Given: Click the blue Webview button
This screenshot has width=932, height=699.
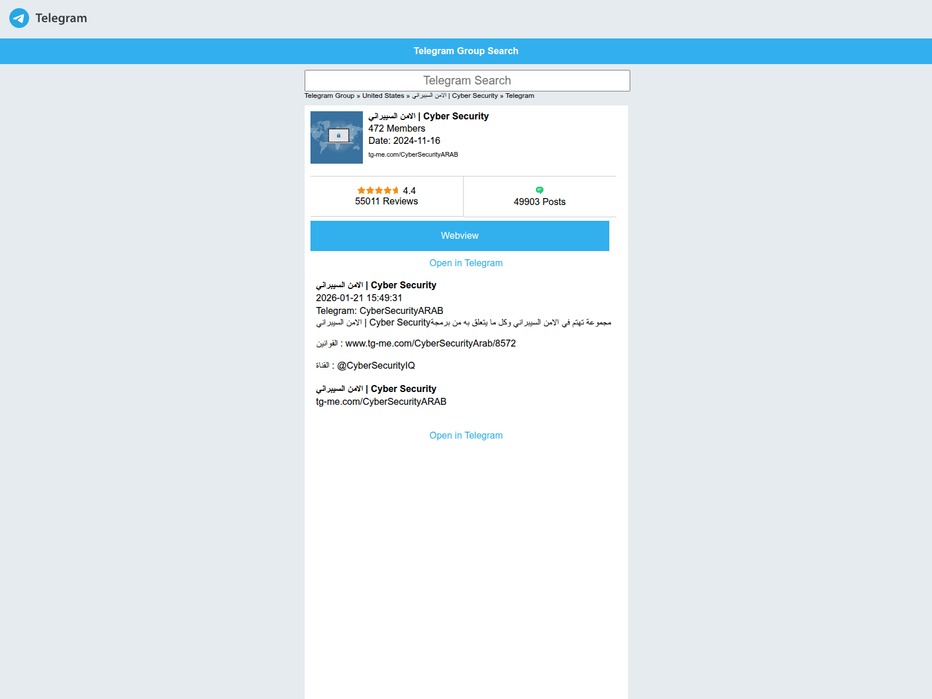Looking at the screenshot, I should pos(460,236).
